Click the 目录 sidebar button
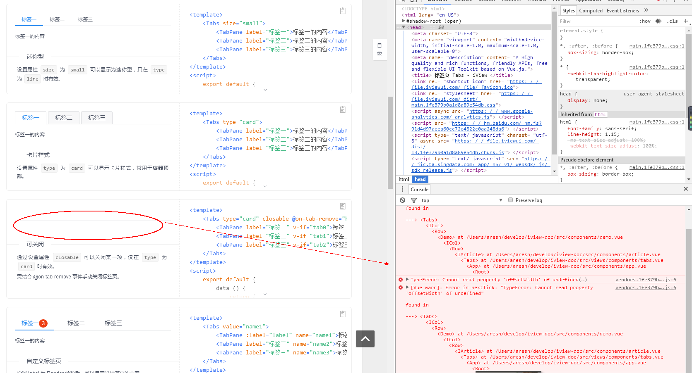Image resolution: width=692 pixels, height=373 pixels. 380,50
